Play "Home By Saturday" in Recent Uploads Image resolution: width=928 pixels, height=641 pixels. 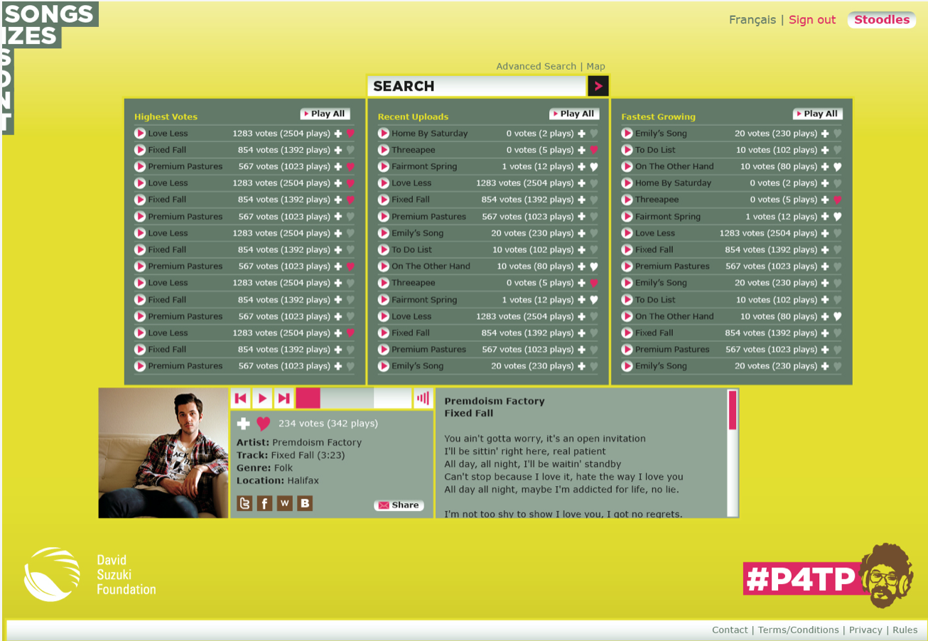[x=384, y=133]
